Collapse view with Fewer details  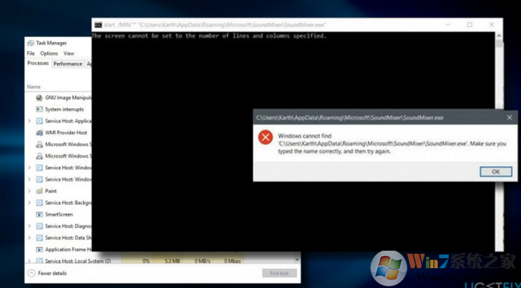pos(47,274)
